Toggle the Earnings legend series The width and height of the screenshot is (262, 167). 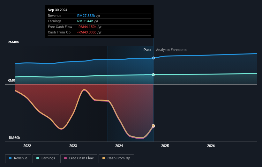pos(46,158)
